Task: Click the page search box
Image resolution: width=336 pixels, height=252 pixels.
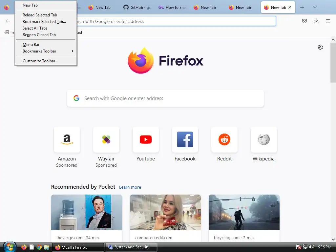Action: [x=165, y=98]
